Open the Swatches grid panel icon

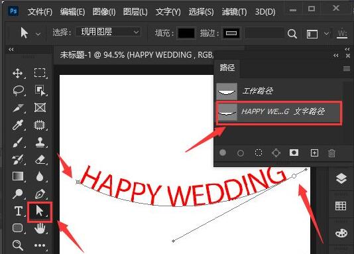click(x=341, y=206)
